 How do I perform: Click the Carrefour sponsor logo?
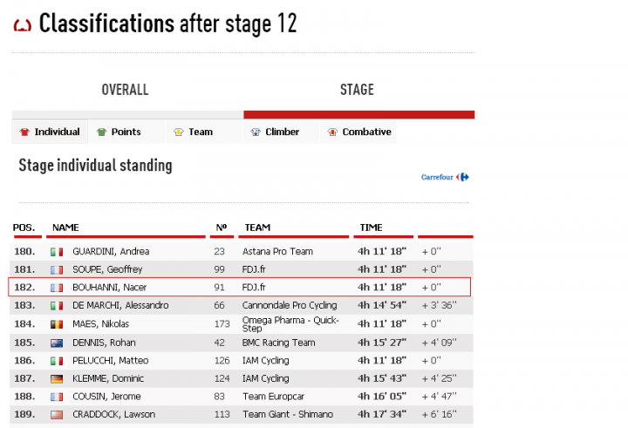pyautogui.click(x=445, y=177)
